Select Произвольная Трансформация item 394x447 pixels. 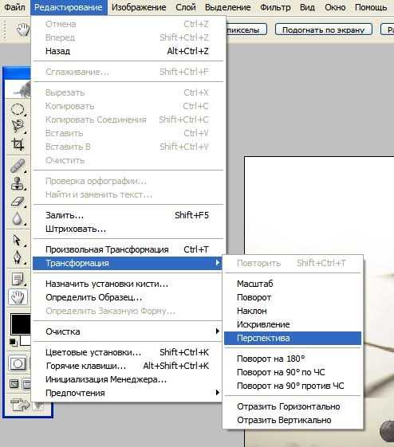click(x=128, y=249)
